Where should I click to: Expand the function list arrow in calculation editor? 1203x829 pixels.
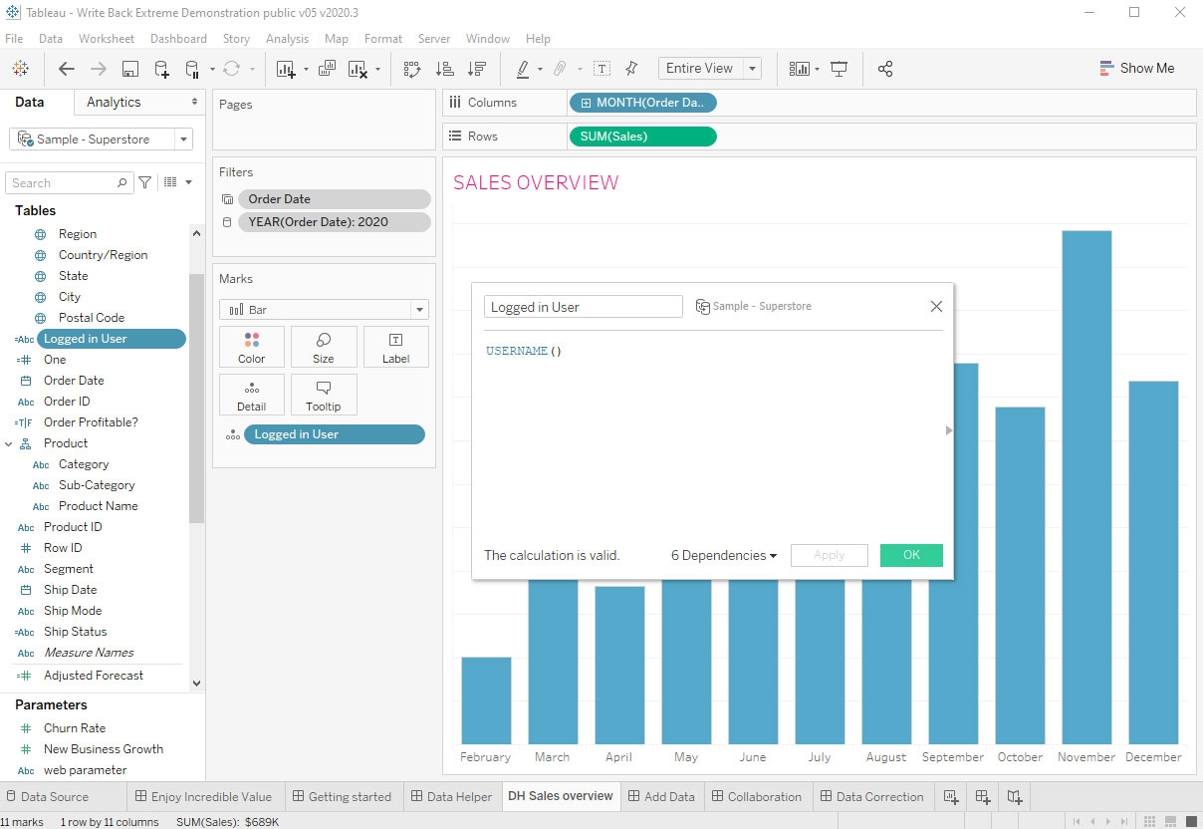[x=948, y=430]
